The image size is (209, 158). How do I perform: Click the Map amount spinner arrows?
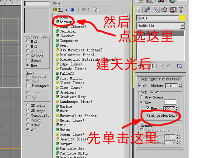[177, 109]
